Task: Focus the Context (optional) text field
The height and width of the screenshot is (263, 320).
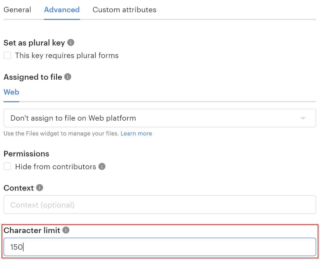Action: click(x=160, y=205)
